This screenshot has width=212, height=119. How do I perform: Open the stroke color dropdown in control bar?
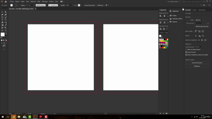pos(19,5)
